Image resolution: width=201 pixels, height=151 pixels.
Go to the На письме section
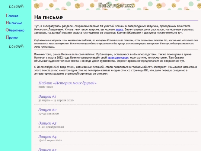click(14, 23)
